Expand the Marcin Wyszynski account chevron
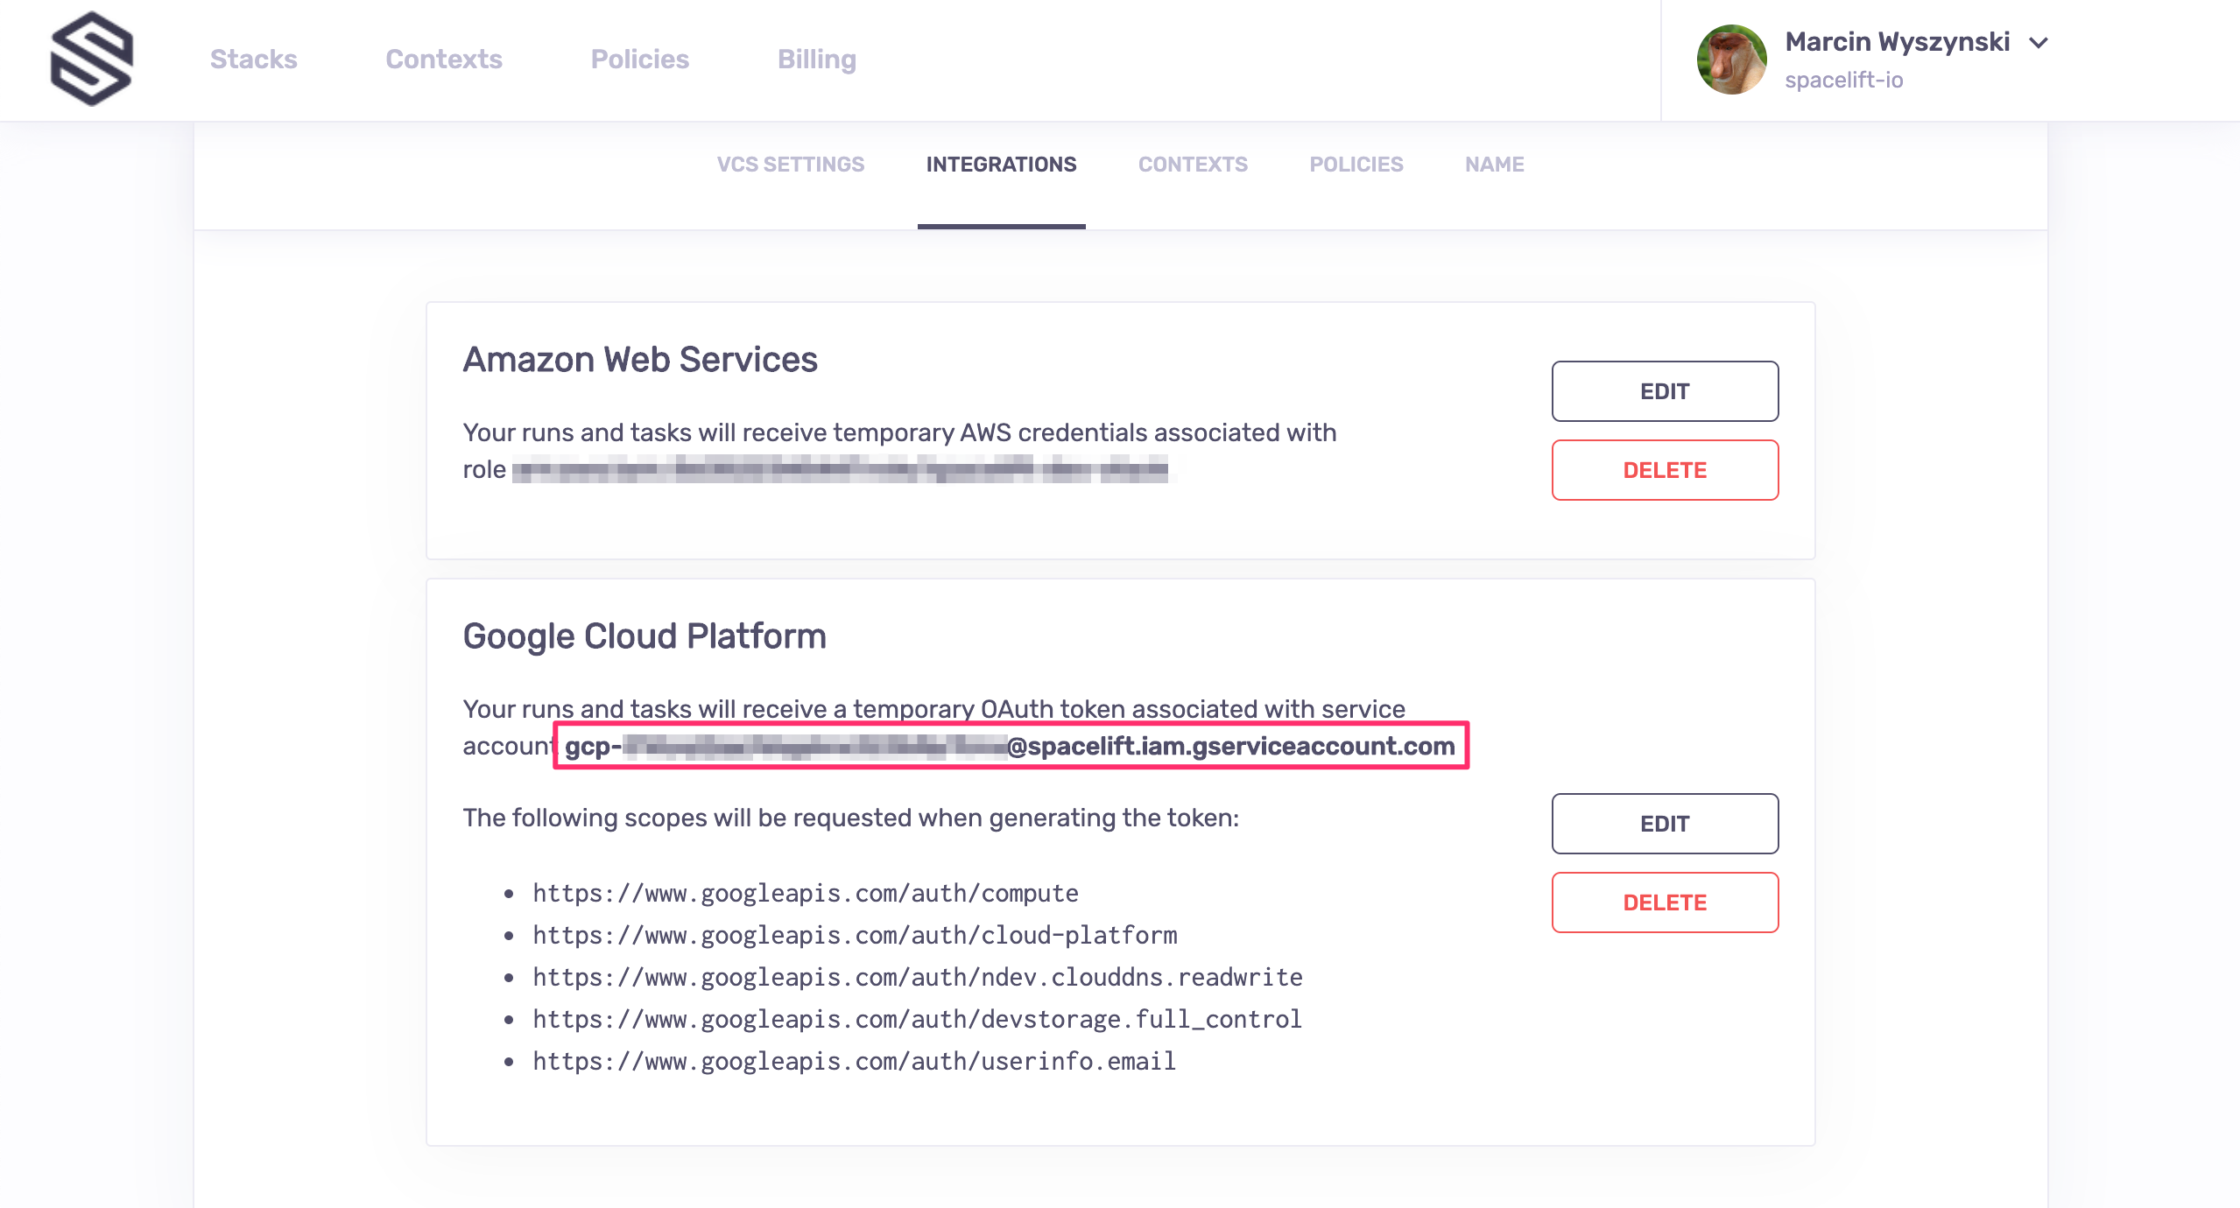 (x=2039, y=43)
